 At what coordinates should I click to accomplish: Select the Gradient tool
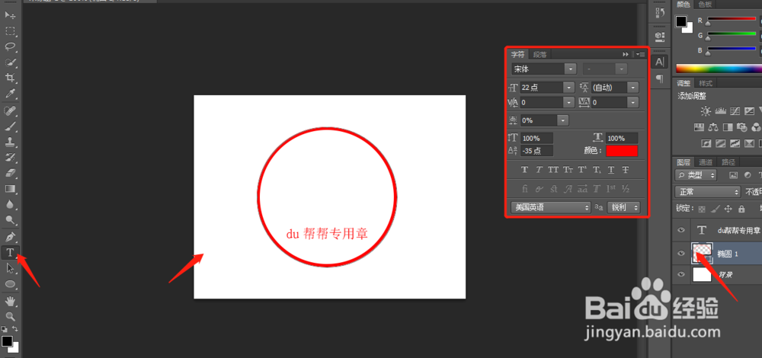click(x=10, y=188)
